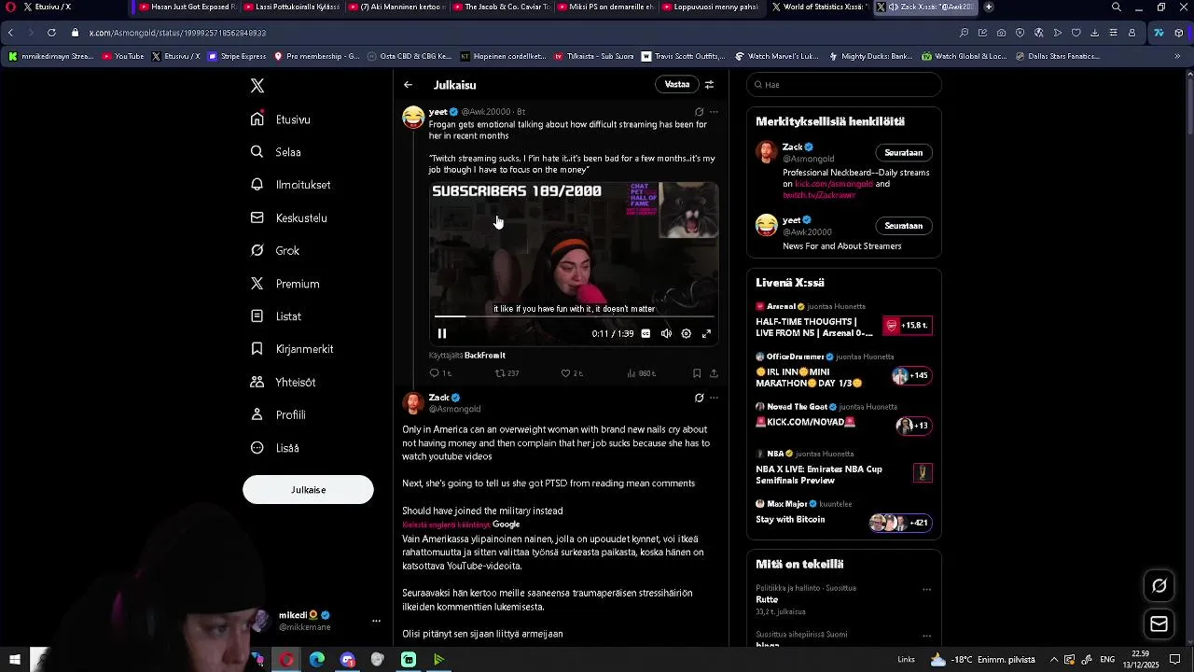Open the kick.com/asmongold link
This screenshot has width=1194, height=672.
(834, 184)
